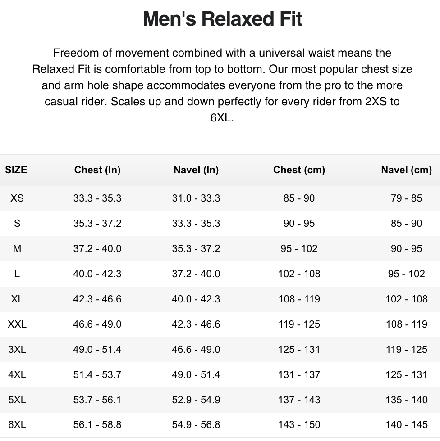The width and height of the screenshot is (440, 441).
Task: Select chest cm value 85 - 90
Action: pyautogui.click(x=299, y=198)
